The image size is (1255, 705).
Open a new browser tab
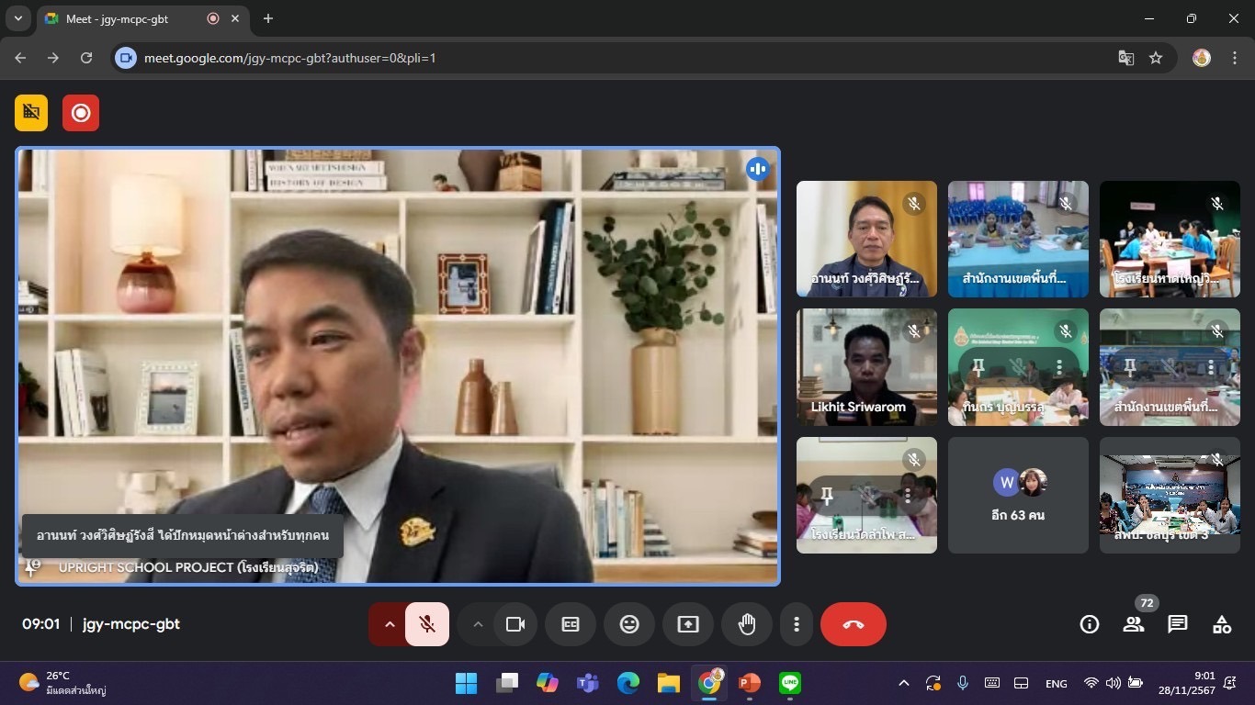coord(268,18)
